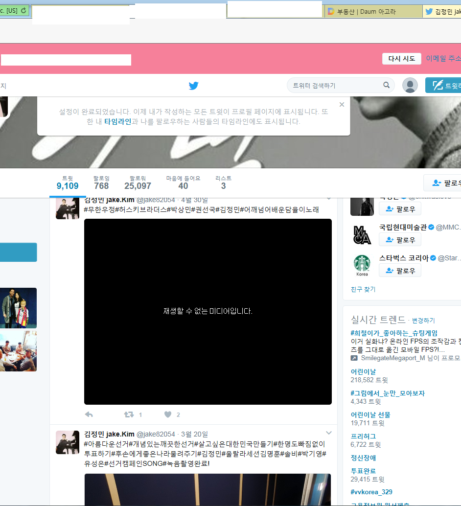Select the 팔로워 25,097 tab
Screen dimensions: 461x506
coord(138,183)
